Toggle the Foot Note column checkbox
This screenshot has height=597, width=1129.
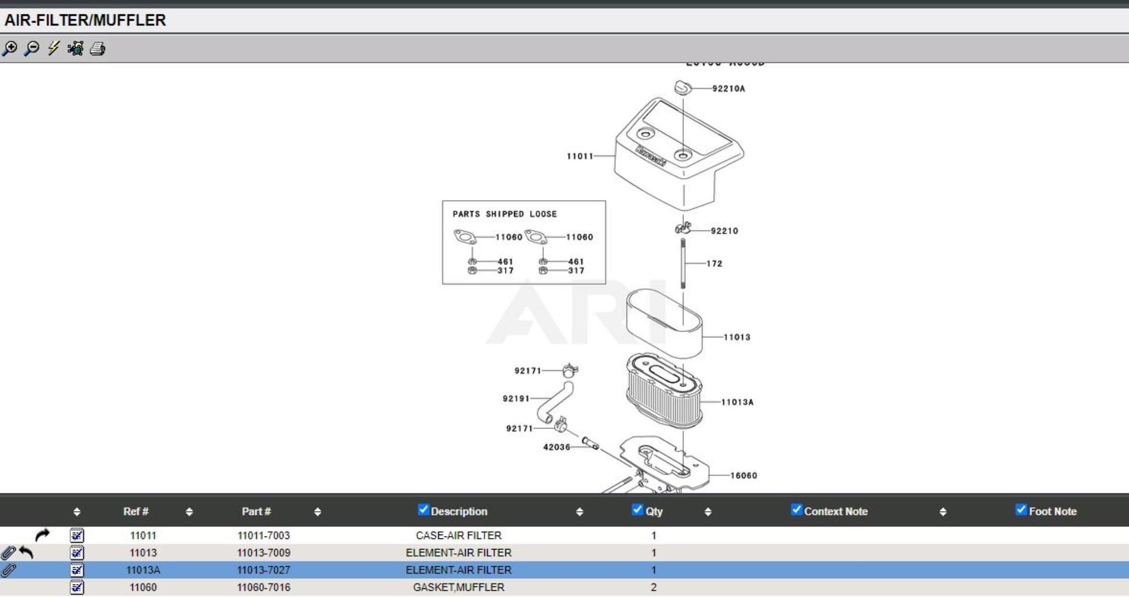click(x=1021, y=510)
